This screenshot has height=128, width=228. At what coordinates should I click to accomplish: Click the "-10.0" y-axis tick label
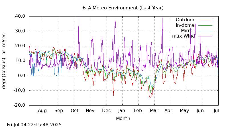pyautogui.click(x=19, y=90)
